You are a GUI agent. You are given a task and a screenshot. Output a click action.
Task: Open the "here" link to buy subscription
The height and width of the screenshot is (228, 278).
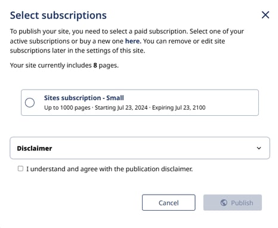coord(133,41)
